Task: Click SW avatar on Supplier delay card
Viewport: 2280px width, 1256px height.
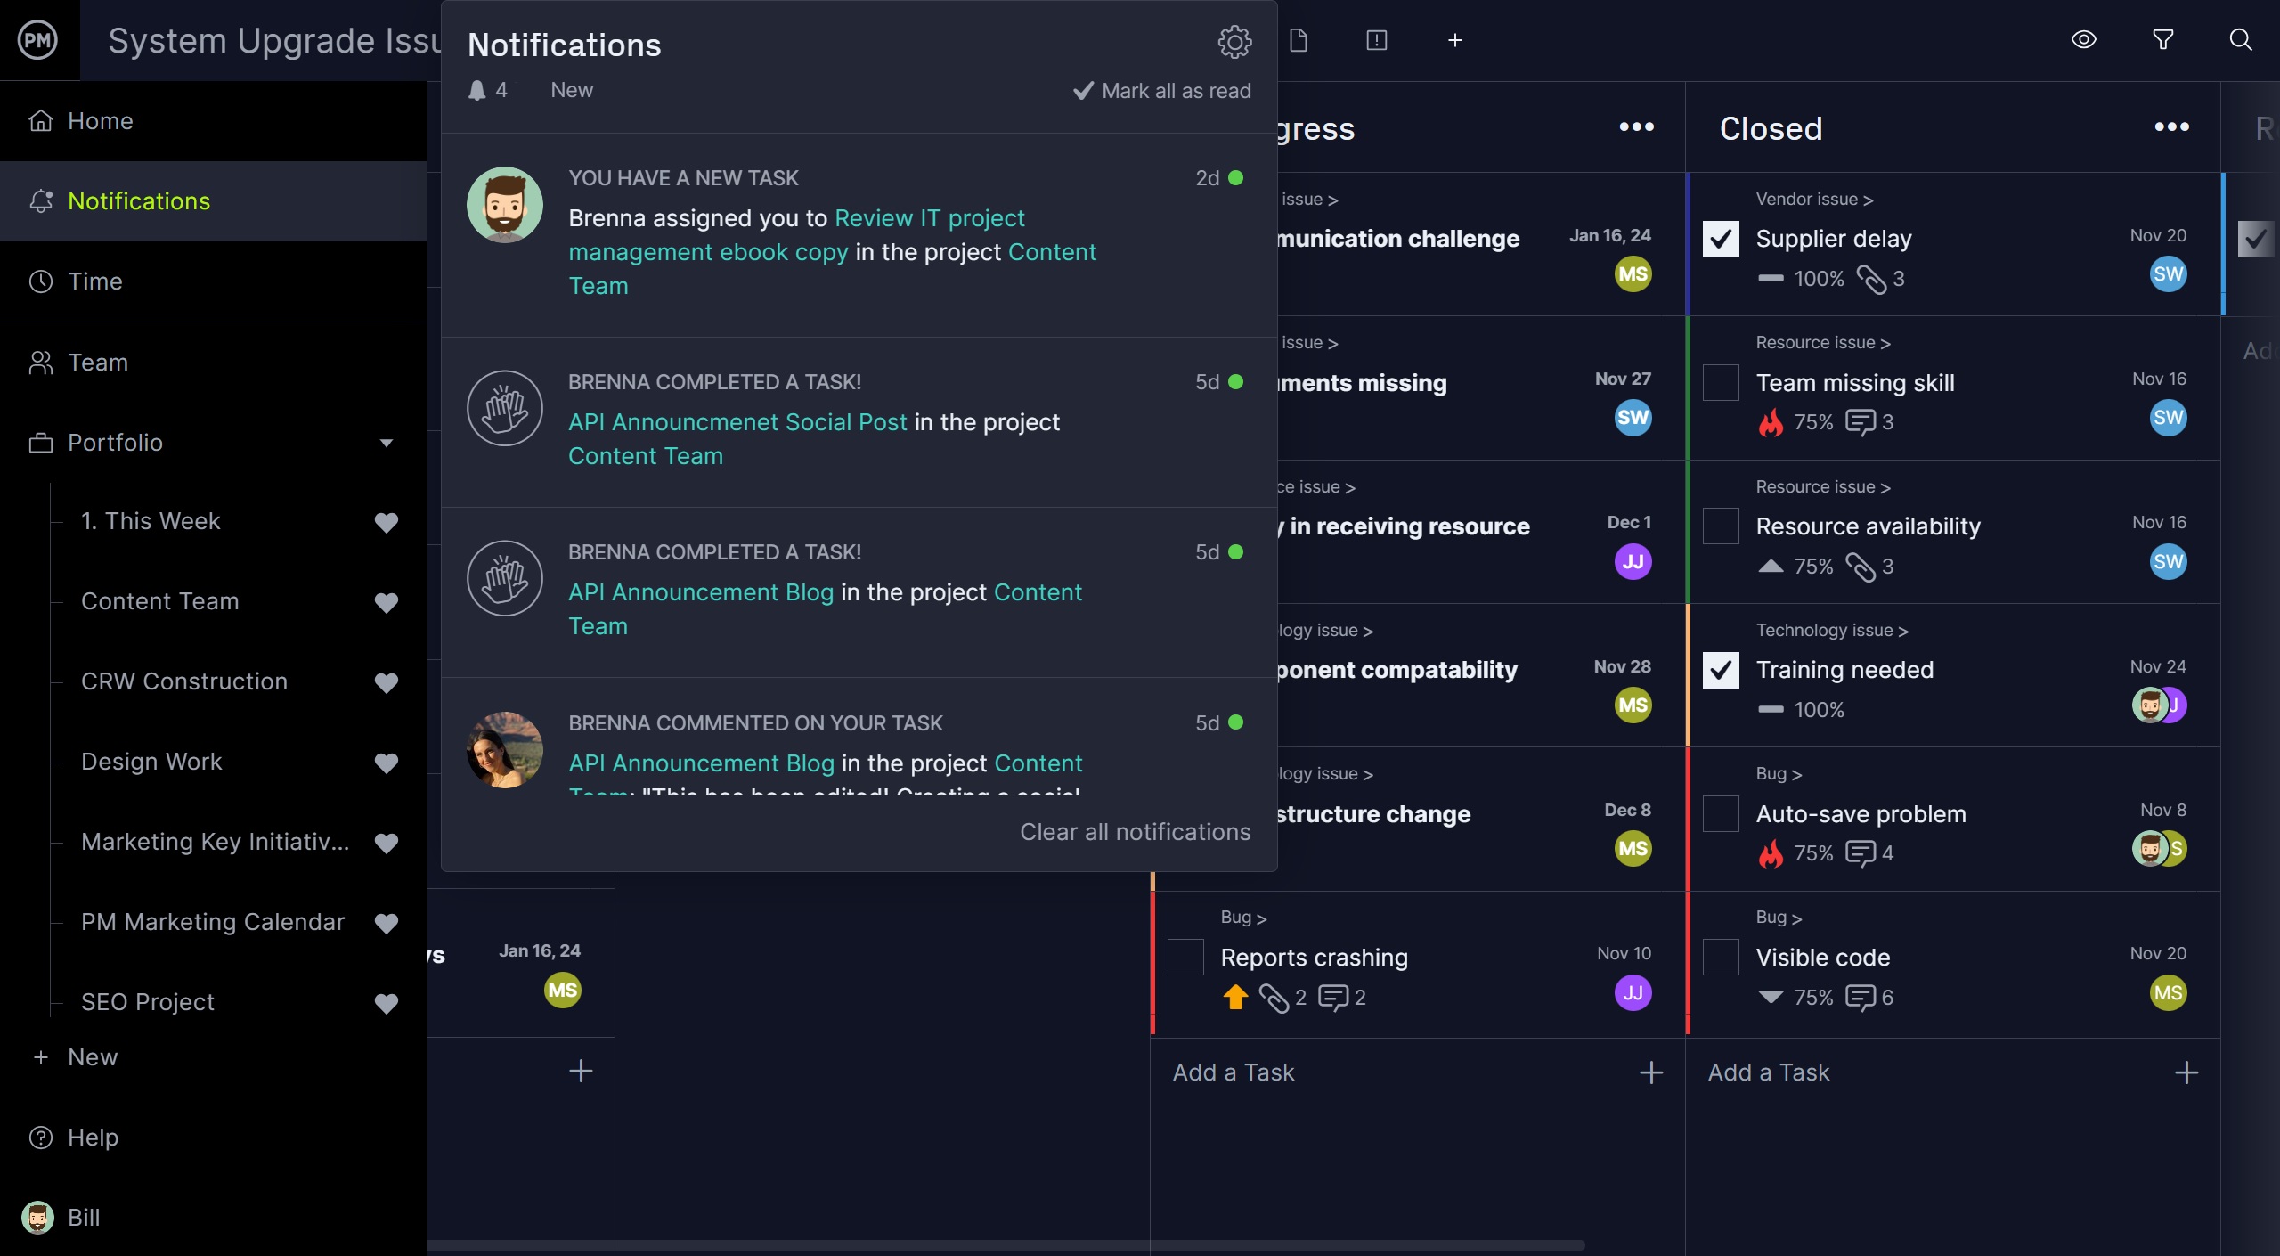Action: 2168,273
